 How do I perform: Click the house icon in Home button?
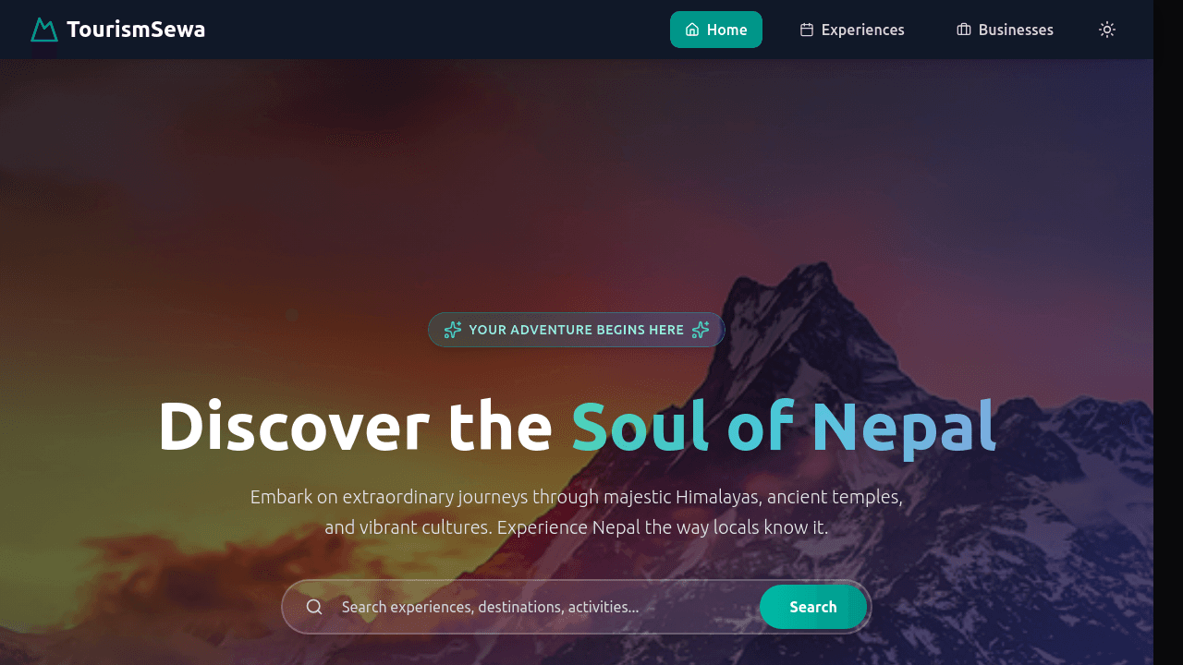tap(692, 30)
